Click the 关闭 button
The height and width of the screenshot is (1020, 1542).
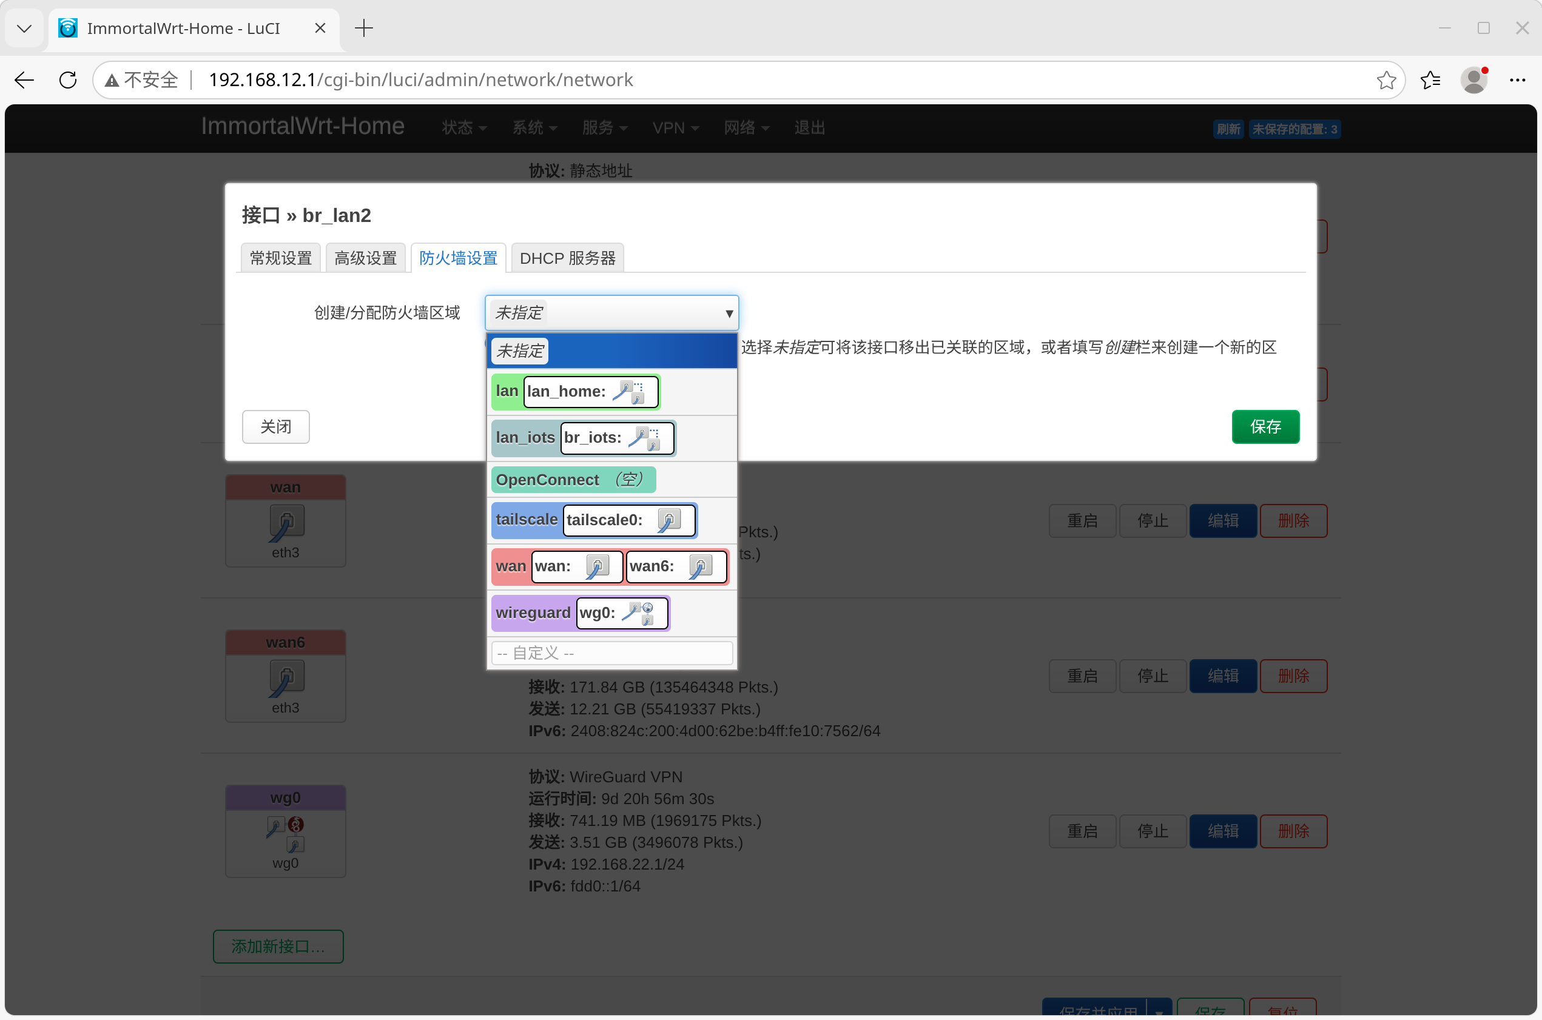click(x=275, y=427)
